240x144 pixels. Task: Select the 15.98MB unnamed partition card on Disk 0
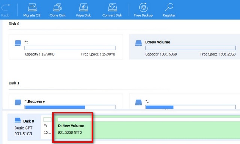66,47
